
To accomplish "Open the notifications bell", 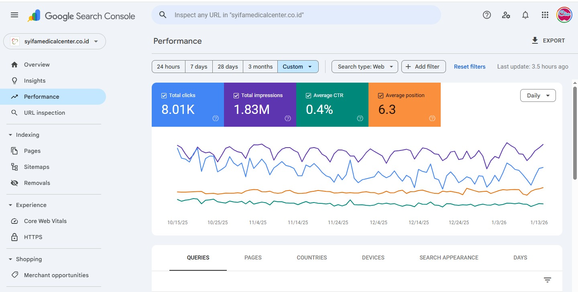I will (x=525, y=15).
